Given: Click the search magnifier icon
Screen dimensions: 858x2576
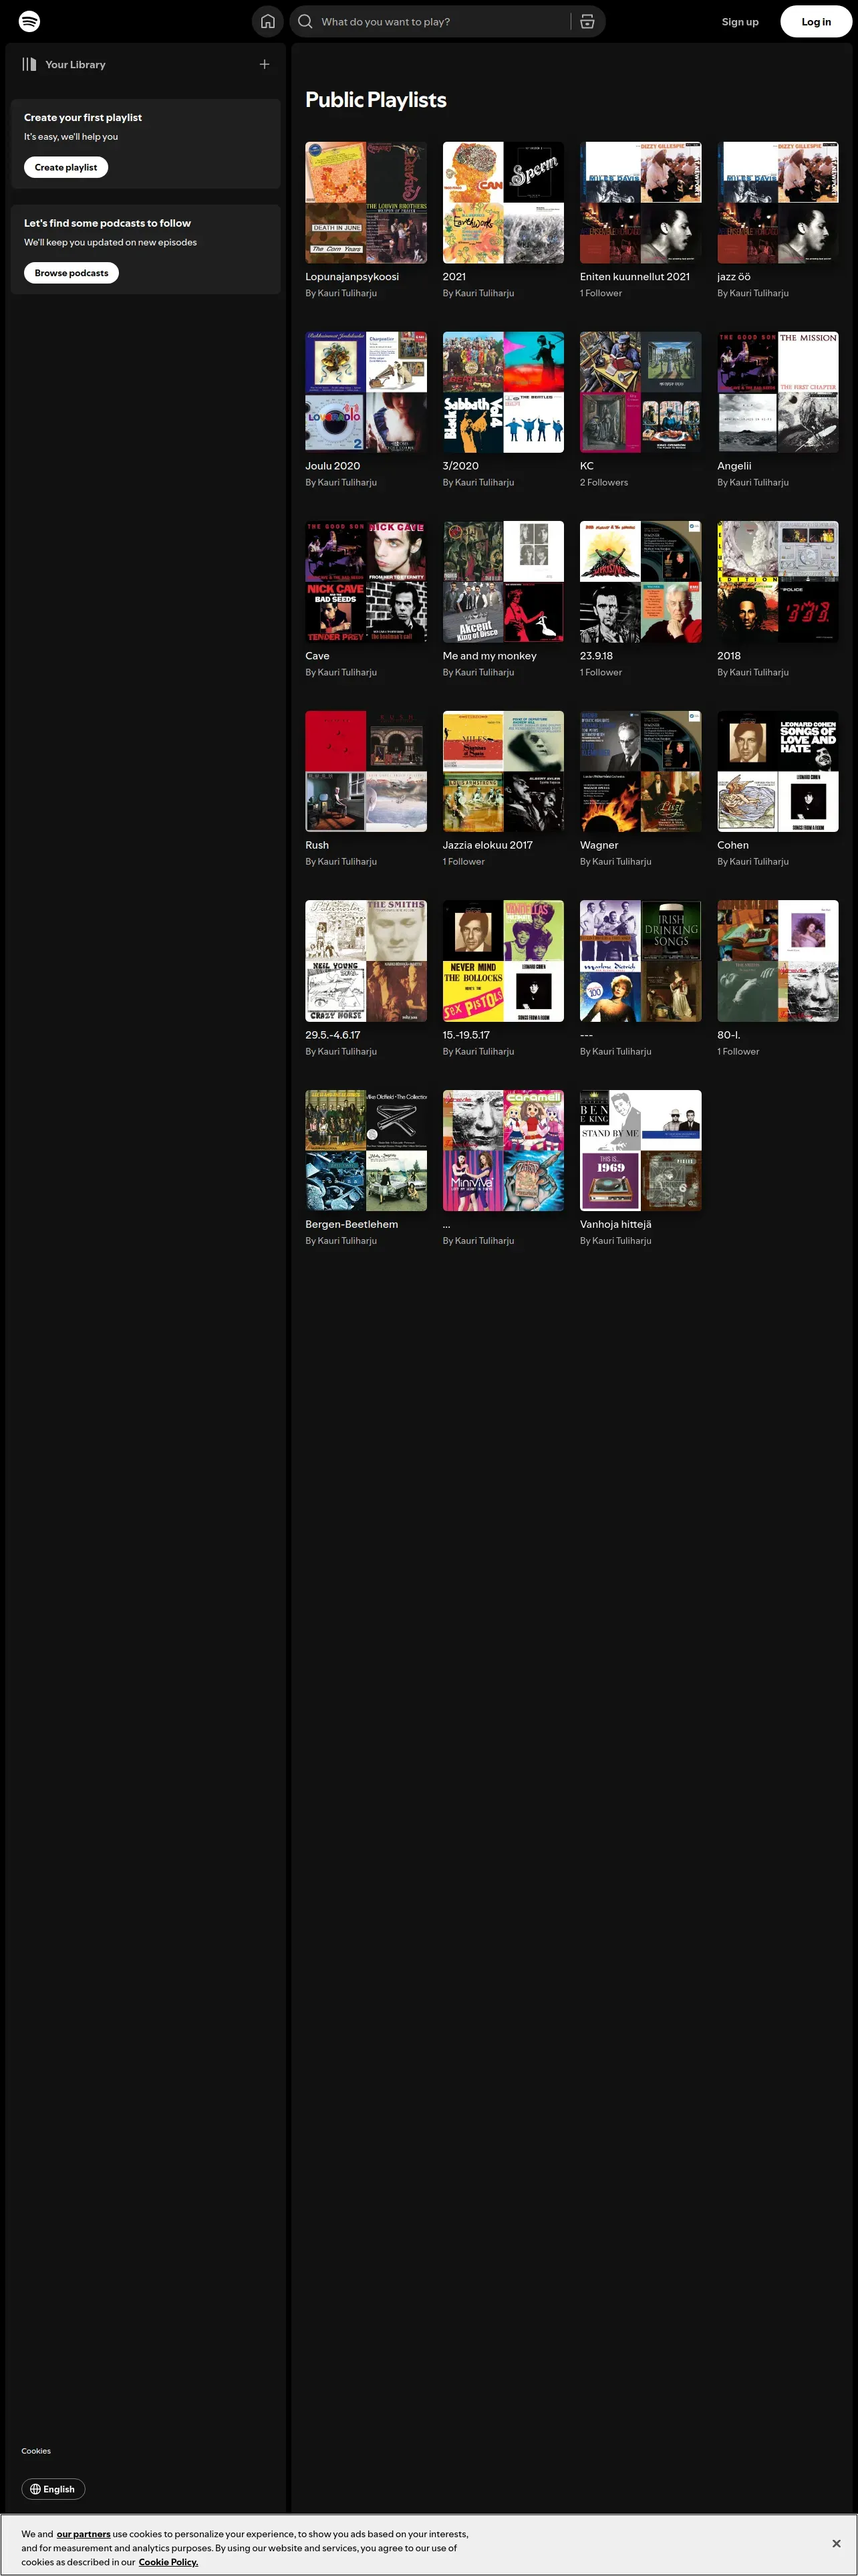Looking at the screenshot, I should coord(305,21).
